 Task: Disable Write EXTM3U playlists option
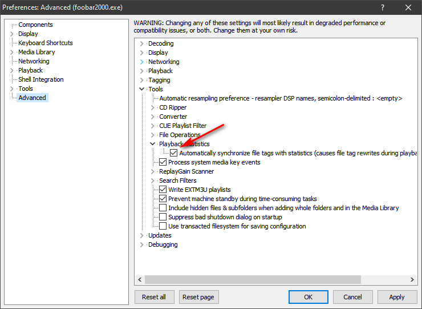[163, 190]
